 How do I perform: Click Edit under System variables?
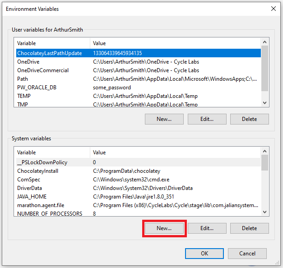point(207,228)
